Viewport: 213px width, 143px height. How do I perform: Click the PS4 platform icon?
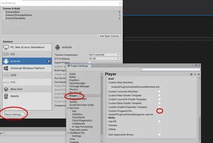(6, 82)
